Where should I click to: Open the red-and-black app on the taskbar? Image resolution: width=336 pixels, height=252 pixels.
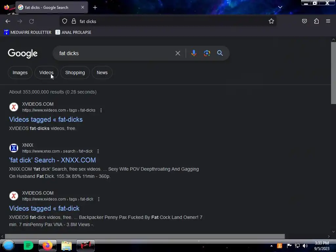coord(86,245)
